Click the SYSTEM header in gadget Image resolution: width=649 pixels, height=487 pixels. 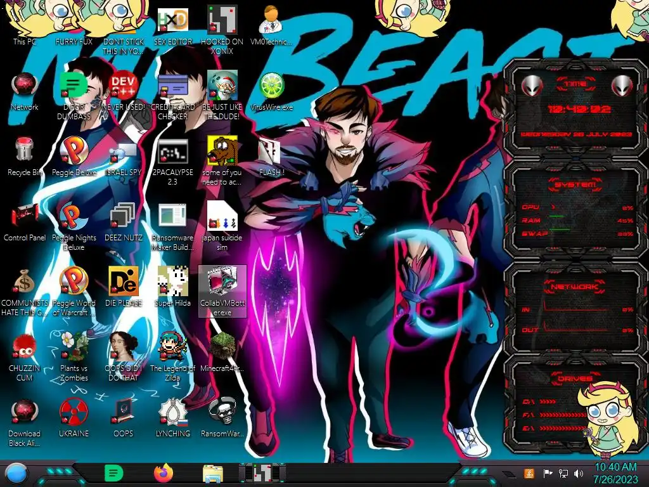point(575,185)
